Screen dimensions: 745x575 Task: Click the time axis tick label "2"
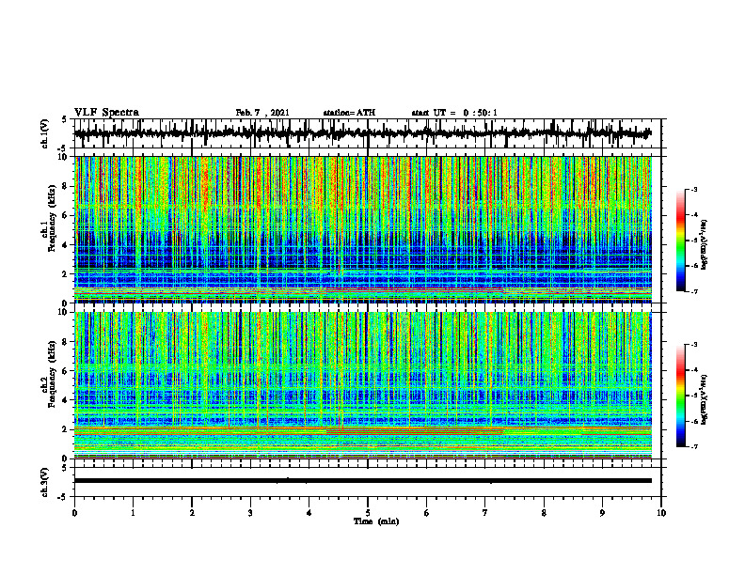coord(192,513)
